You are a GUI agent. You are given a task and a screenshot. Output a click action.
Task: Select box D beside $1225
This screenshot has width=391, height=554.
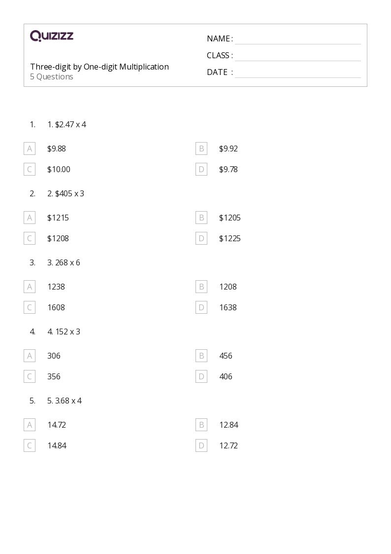point(201,238)
